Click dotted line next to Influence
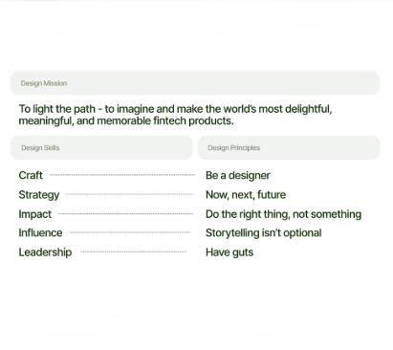This screenshot has width=393, height=350. (130, 232)
